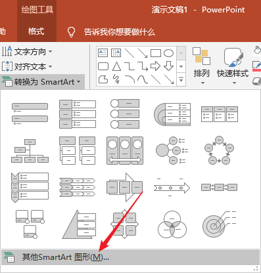Choose the Radial List SmartArt layout
Viewport: 261px width, 273px height.
click(172, 150)
